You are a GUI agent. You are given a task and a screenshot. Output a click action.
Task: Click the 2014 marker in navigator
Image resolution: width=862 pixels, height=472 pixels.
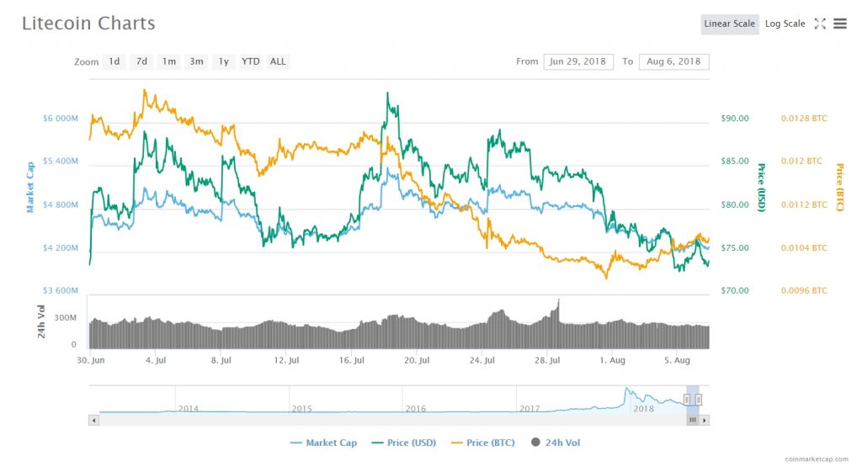click(x=189, y=409)
